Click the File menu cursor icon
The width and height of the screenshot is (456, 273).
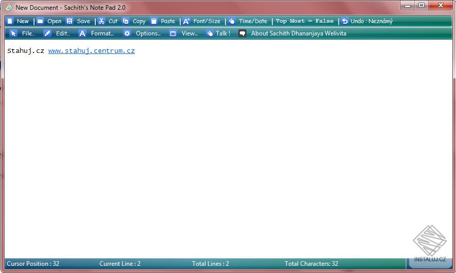pyautogui.click(x=13, y=33)
